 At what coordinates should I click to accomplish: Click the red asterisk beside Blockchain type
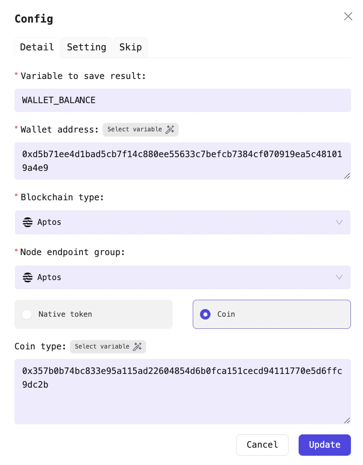tap(16, 197)
